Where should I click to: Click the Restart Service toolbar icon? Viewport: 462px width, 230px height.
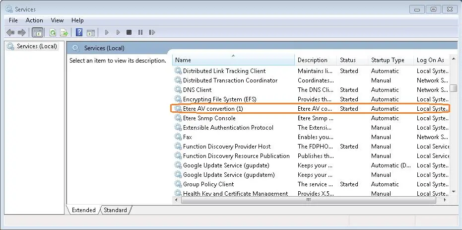(151, 33)
